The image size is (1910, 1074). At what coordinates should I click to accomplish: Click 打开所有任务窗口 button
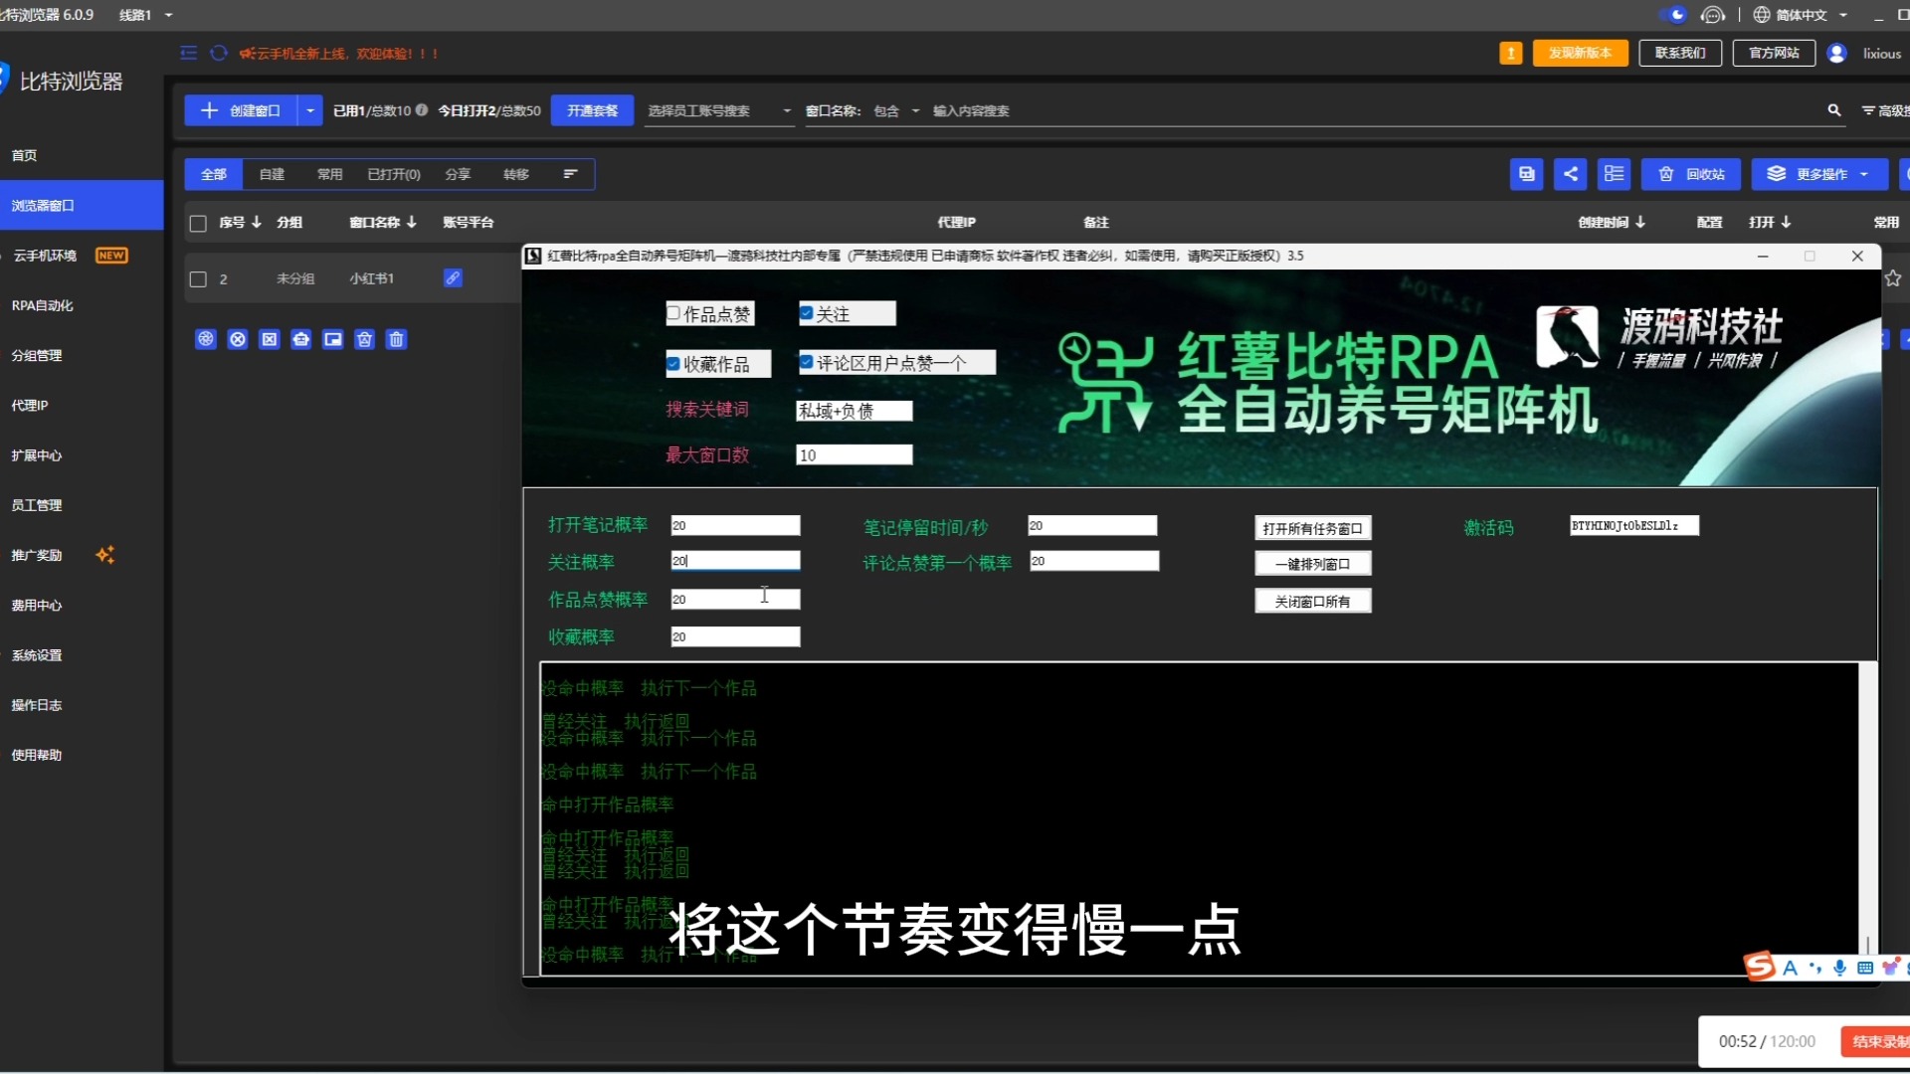1312,528
